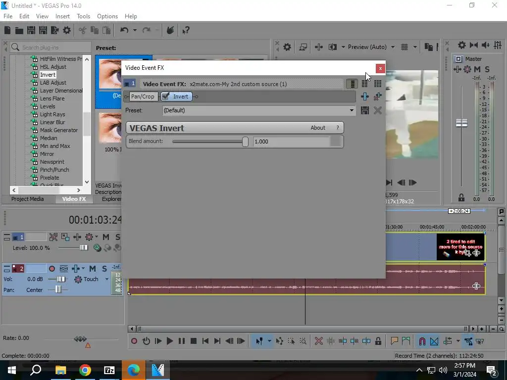The image size is (507, 380).
Task: Click the Pan/Crop chain button
Action: [143, 96]
